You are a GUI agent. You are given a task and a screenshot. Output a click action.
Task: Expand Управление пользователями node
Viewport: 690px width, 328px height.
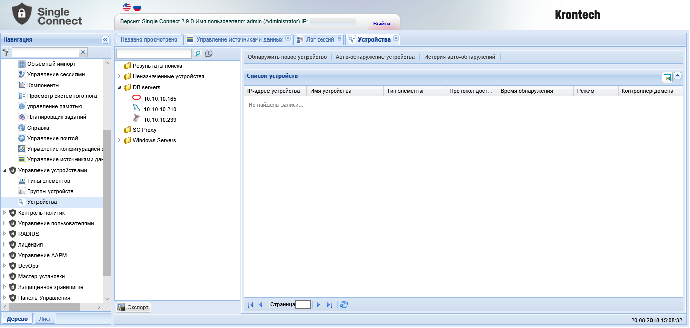(5, 223)
